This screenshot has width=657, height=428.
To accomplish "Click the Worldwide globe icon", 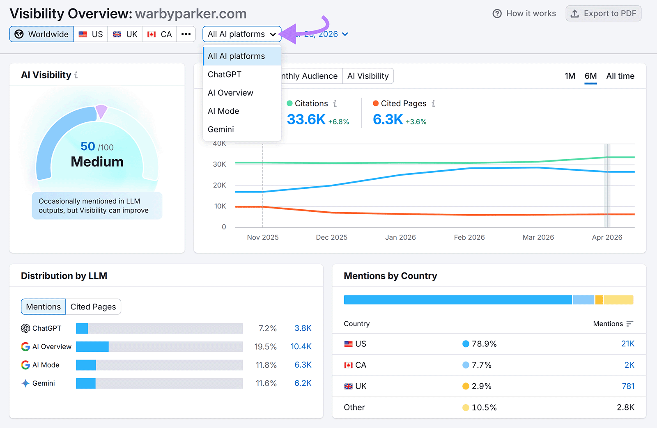I will tap(19, 34).
